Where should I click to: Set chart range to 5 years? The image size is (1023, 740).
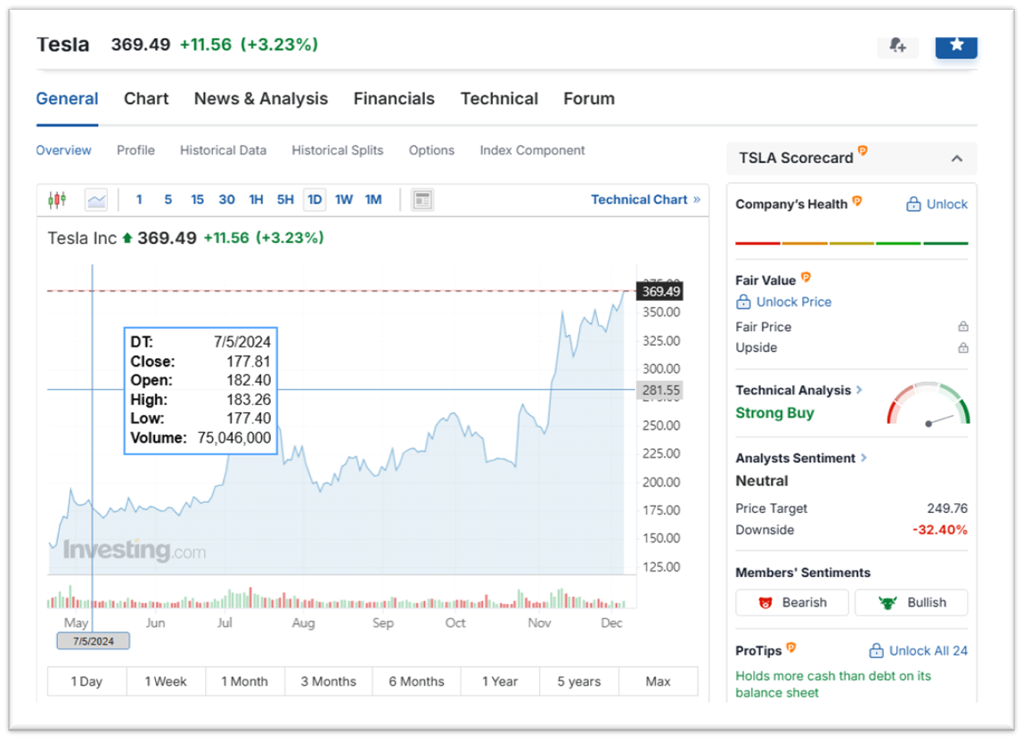click(578, 681)
